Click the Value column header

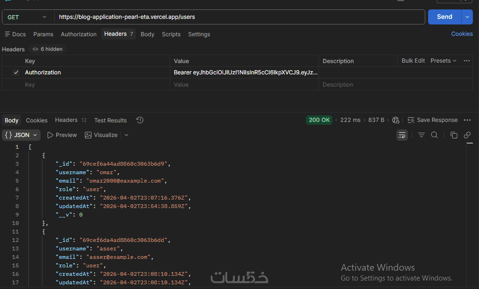pos(181,61)
